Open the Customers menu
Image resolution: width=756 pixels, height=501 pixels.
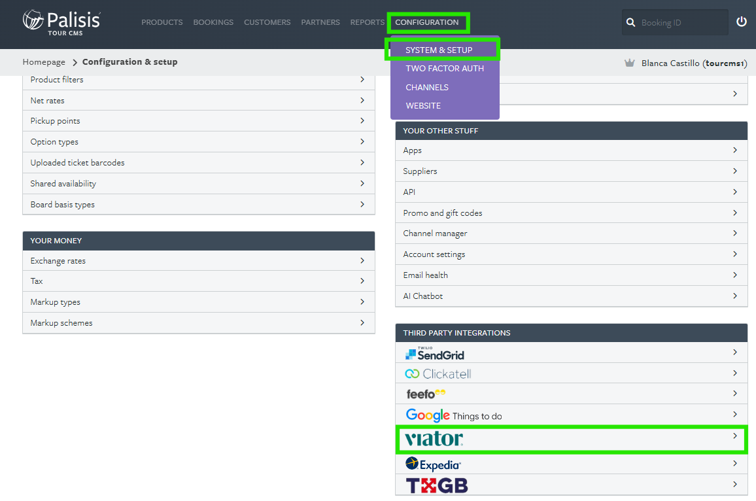pos(267,22)
